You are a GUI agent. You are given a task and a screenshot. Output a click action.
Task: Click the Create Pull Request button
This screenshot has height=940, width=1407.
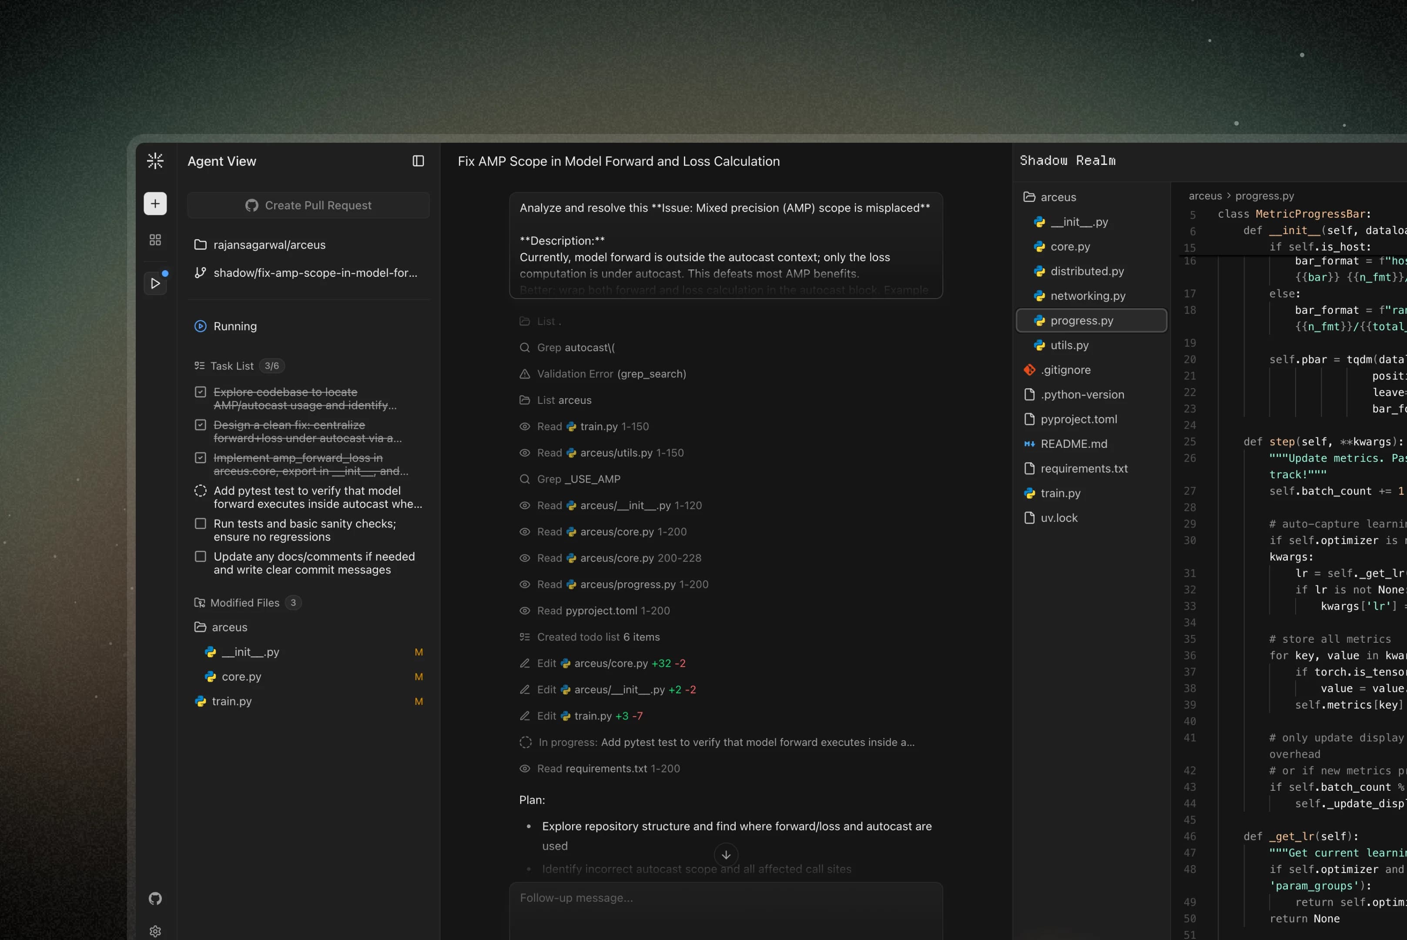(308, 205)
